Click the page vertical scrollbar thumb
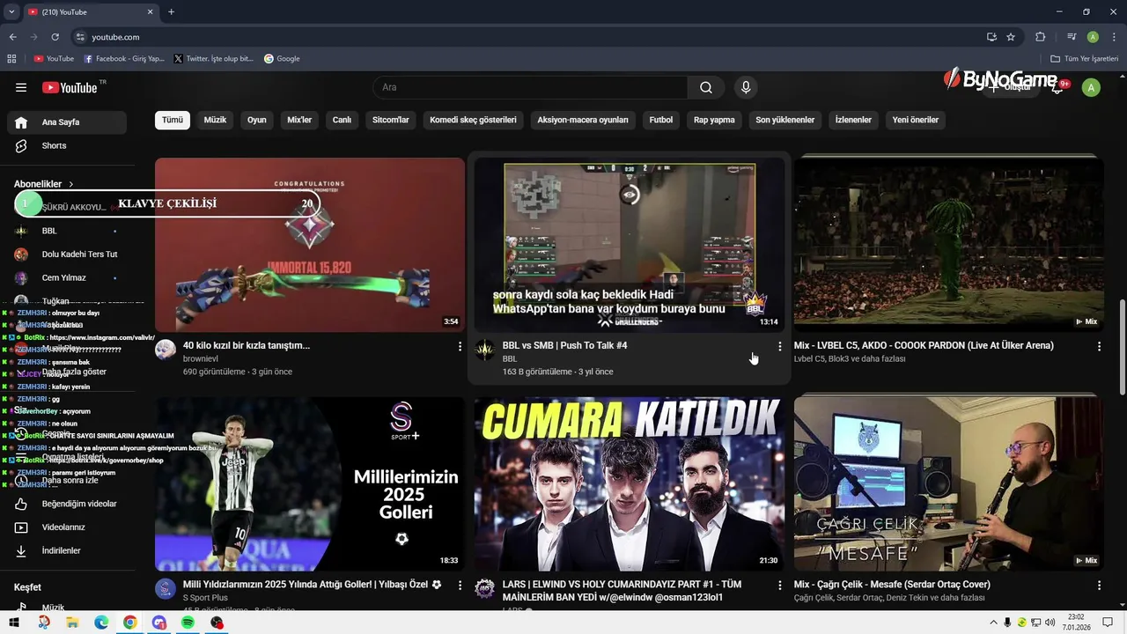 click(1122, 347)
